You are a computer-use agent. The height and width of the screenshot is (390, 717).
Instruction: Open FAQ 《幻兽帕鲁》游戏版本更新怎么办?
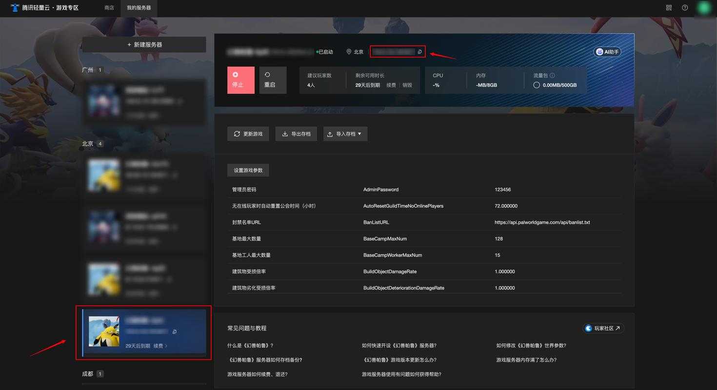click(399, 360)
